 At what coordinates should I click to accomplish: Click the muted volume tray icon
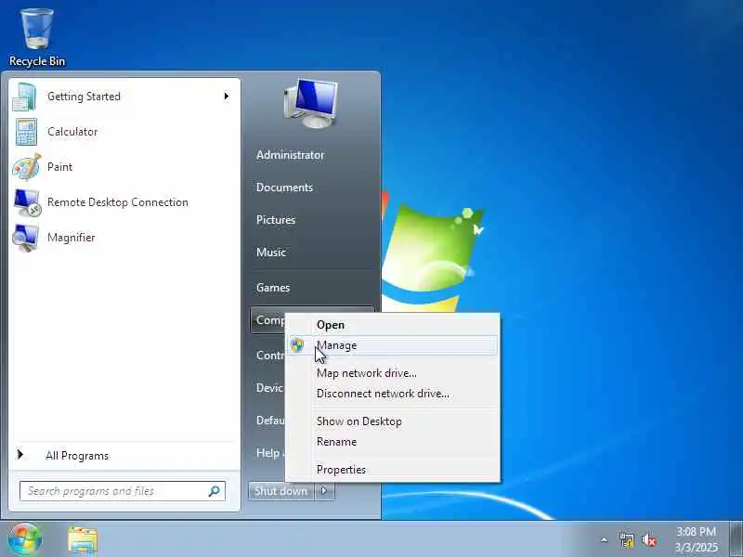point(648,540)
